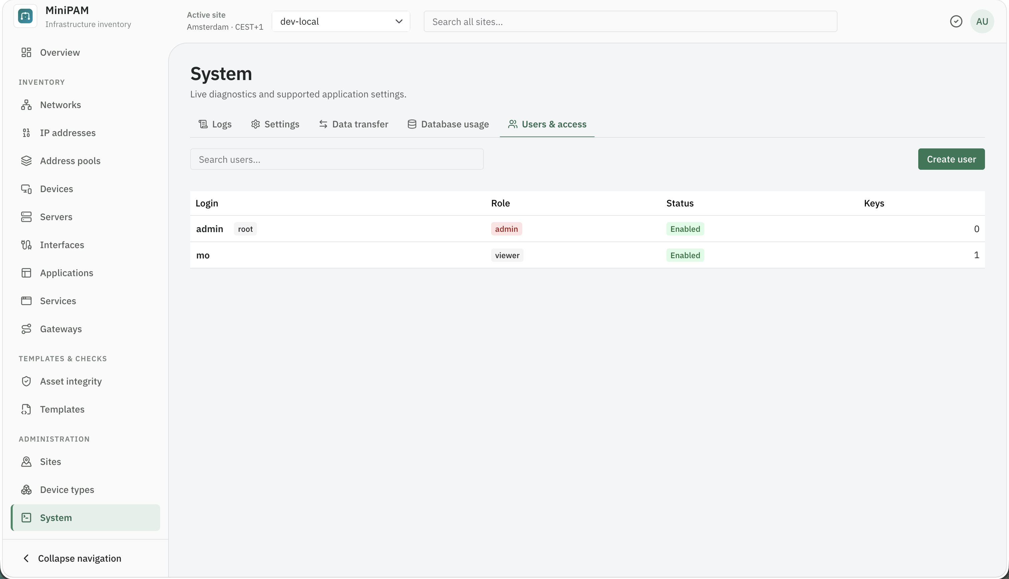Image resolution: width=1009 pixels, height=579 pixels.
Task: Click the System terminal icon
Action: [26, 518]
